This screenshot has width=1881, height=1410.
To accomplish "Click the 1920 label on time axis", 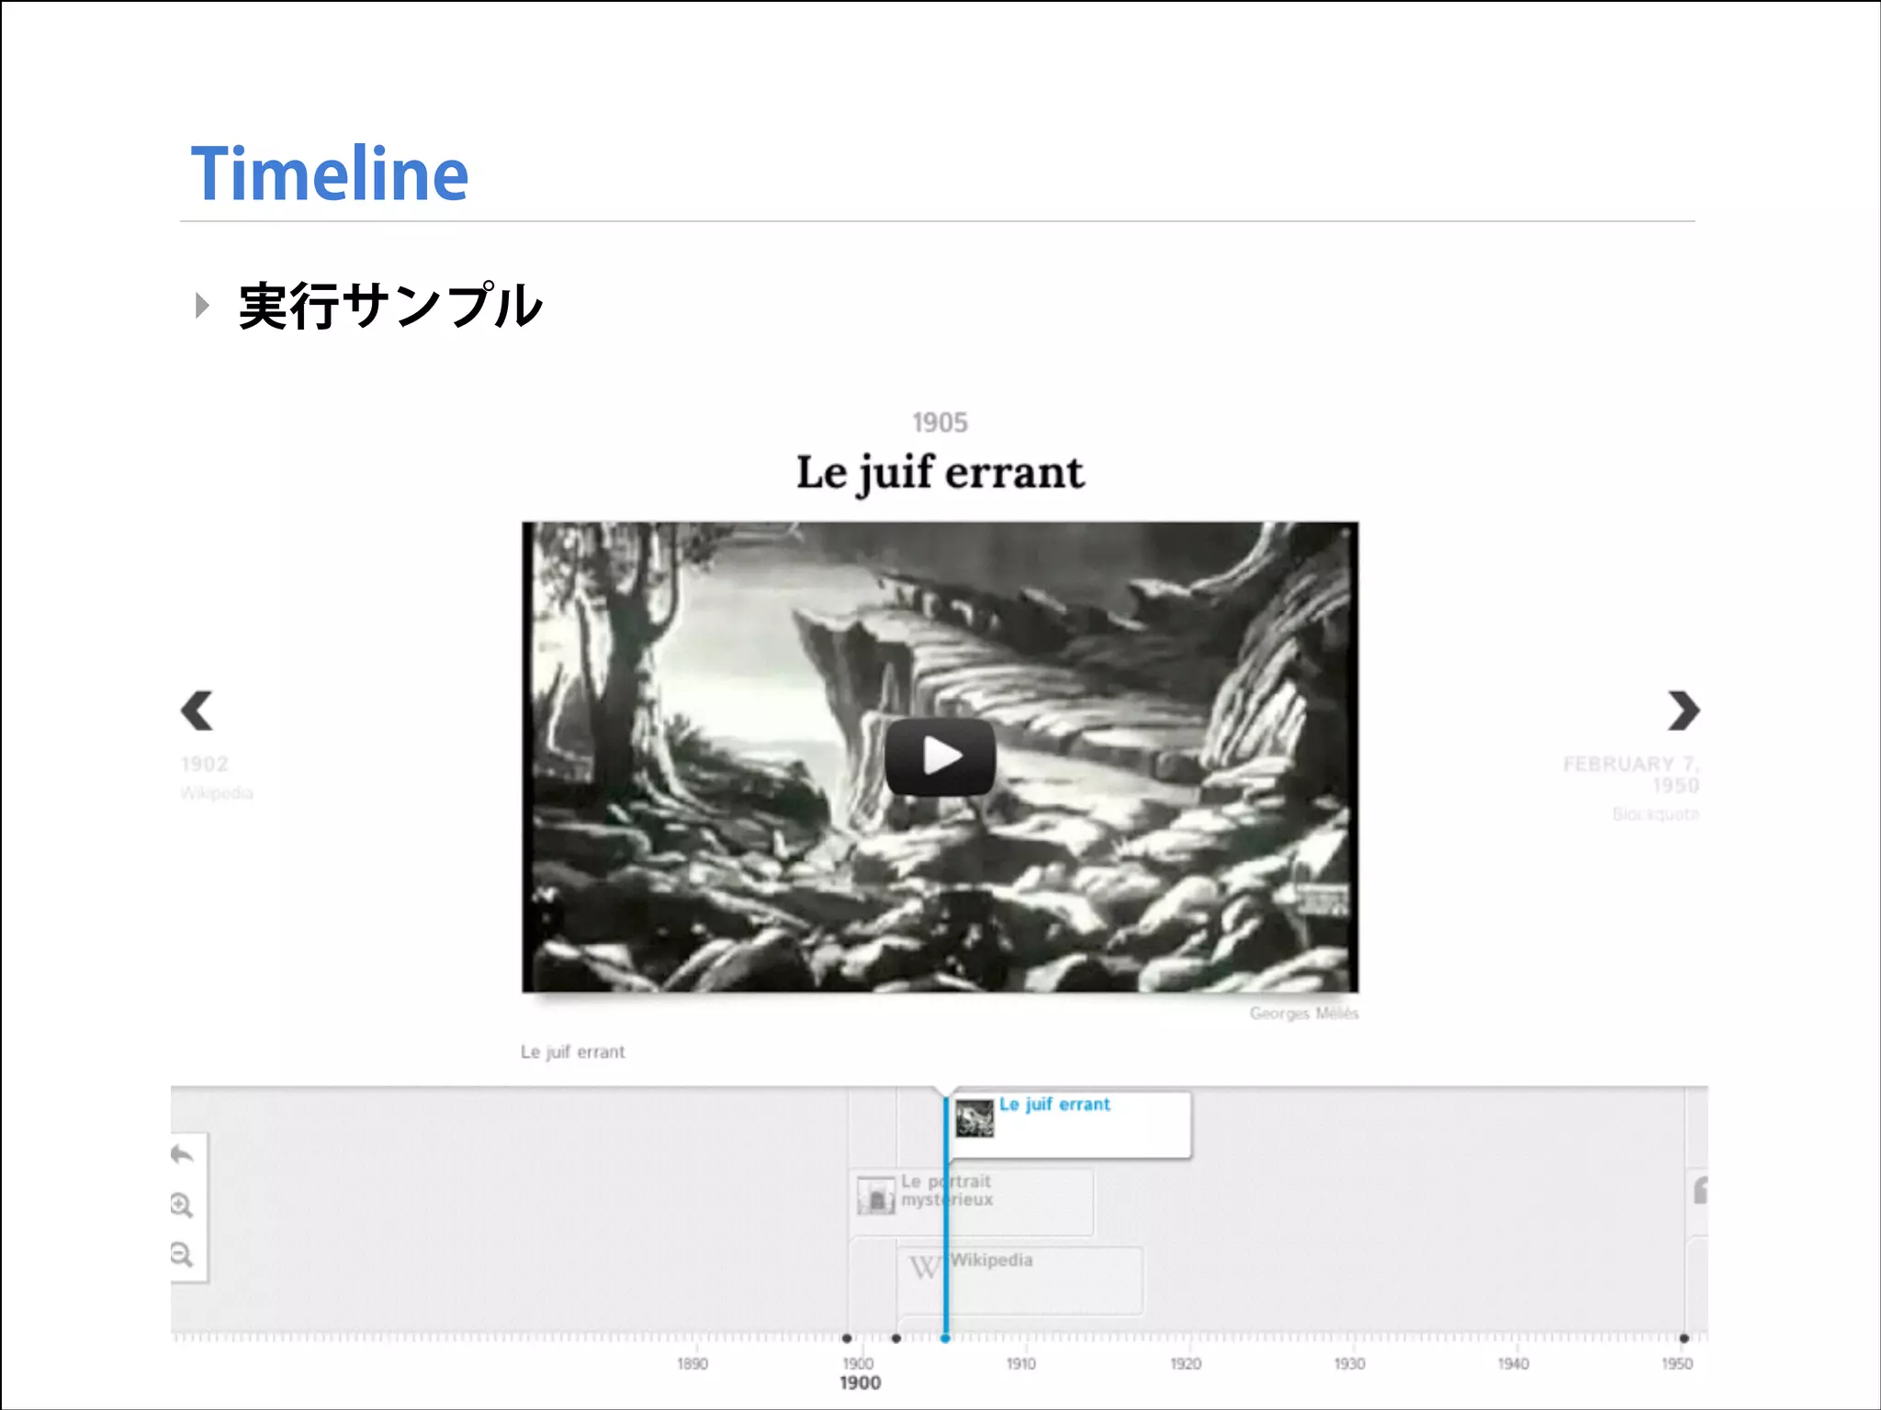I will pyautogui.click(x=1185, y=1363).
